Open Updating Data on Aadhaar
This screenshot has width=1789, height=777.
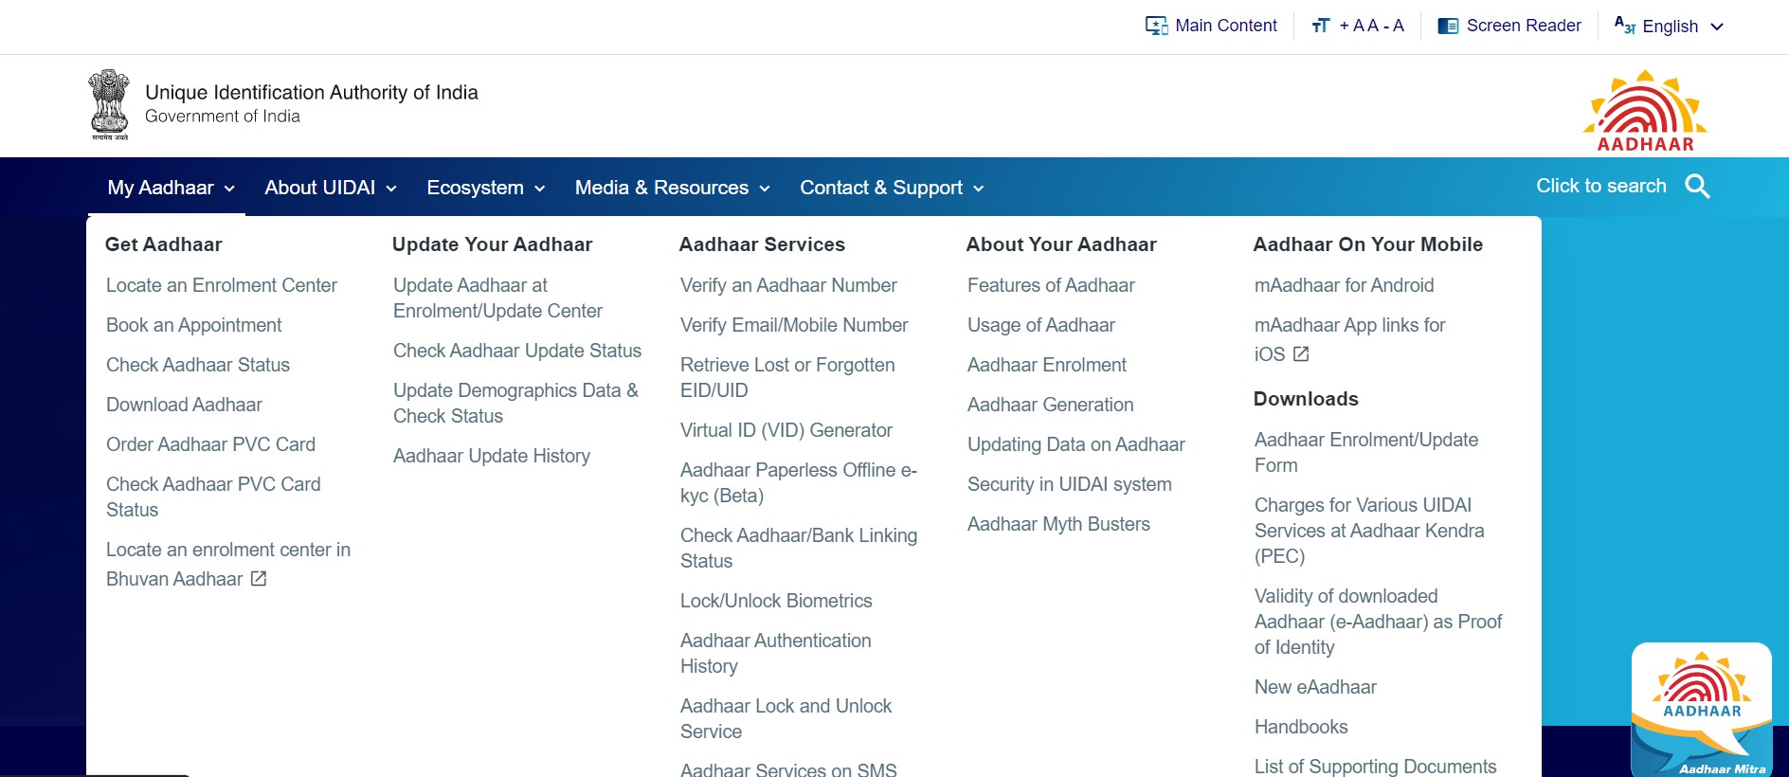coord(1076,444)
